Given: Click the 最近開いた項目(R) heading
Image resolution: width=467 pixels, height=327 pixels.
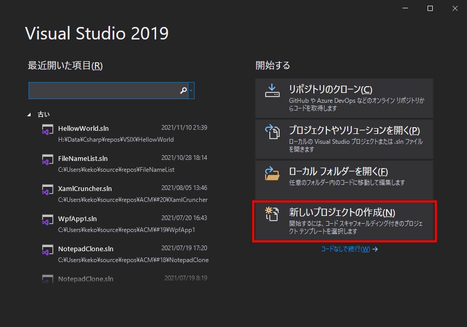Looking at the screenshot, I should click(x=65, y=65).
